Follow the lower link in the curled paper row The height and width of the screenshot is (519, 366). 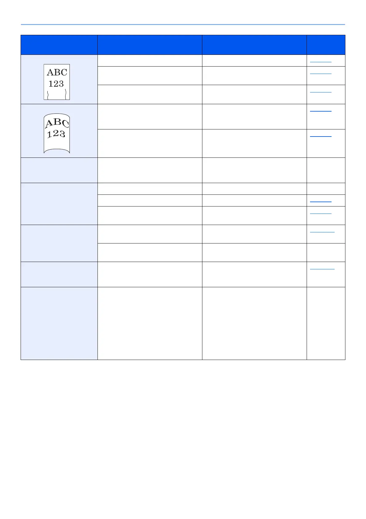(x=321, y=136)
